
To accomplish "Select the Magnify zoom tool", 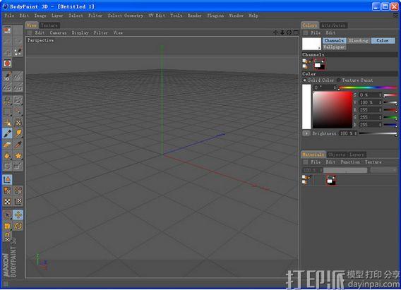I will [x=7, y=101].
